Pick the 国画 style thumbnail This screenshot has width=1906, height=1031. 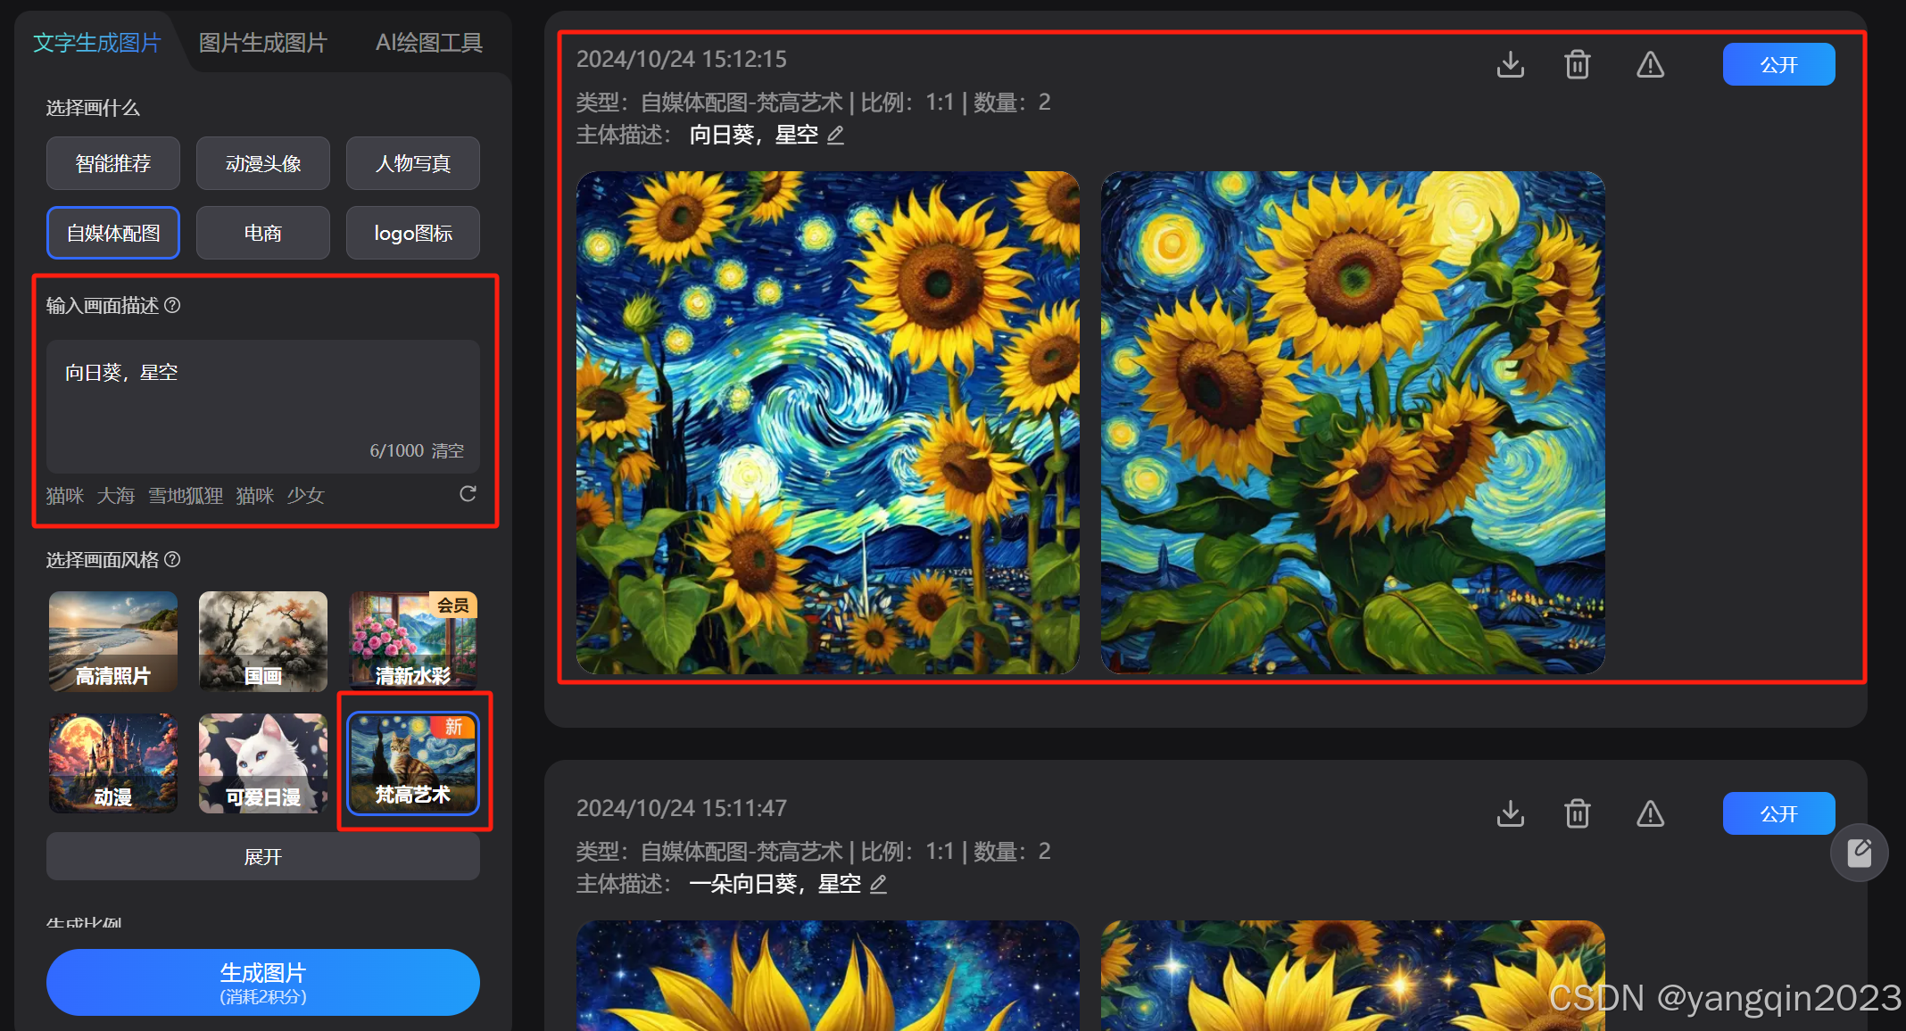(x=263, y=641)
